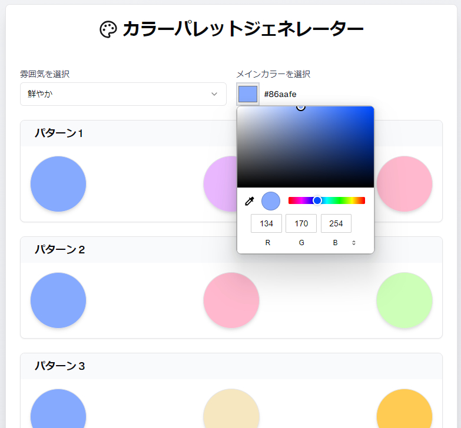
Task: Click the hue slider handle
Action: click(317, 200)
